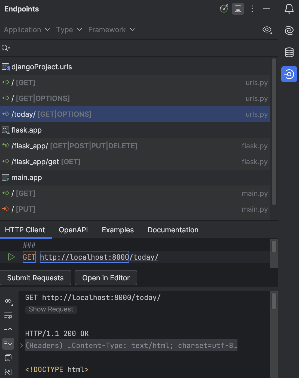This screenshot has height=378, width=299.
Task: Click the /flask_app/ endpoint arrow icon
Action: [6, 146]
